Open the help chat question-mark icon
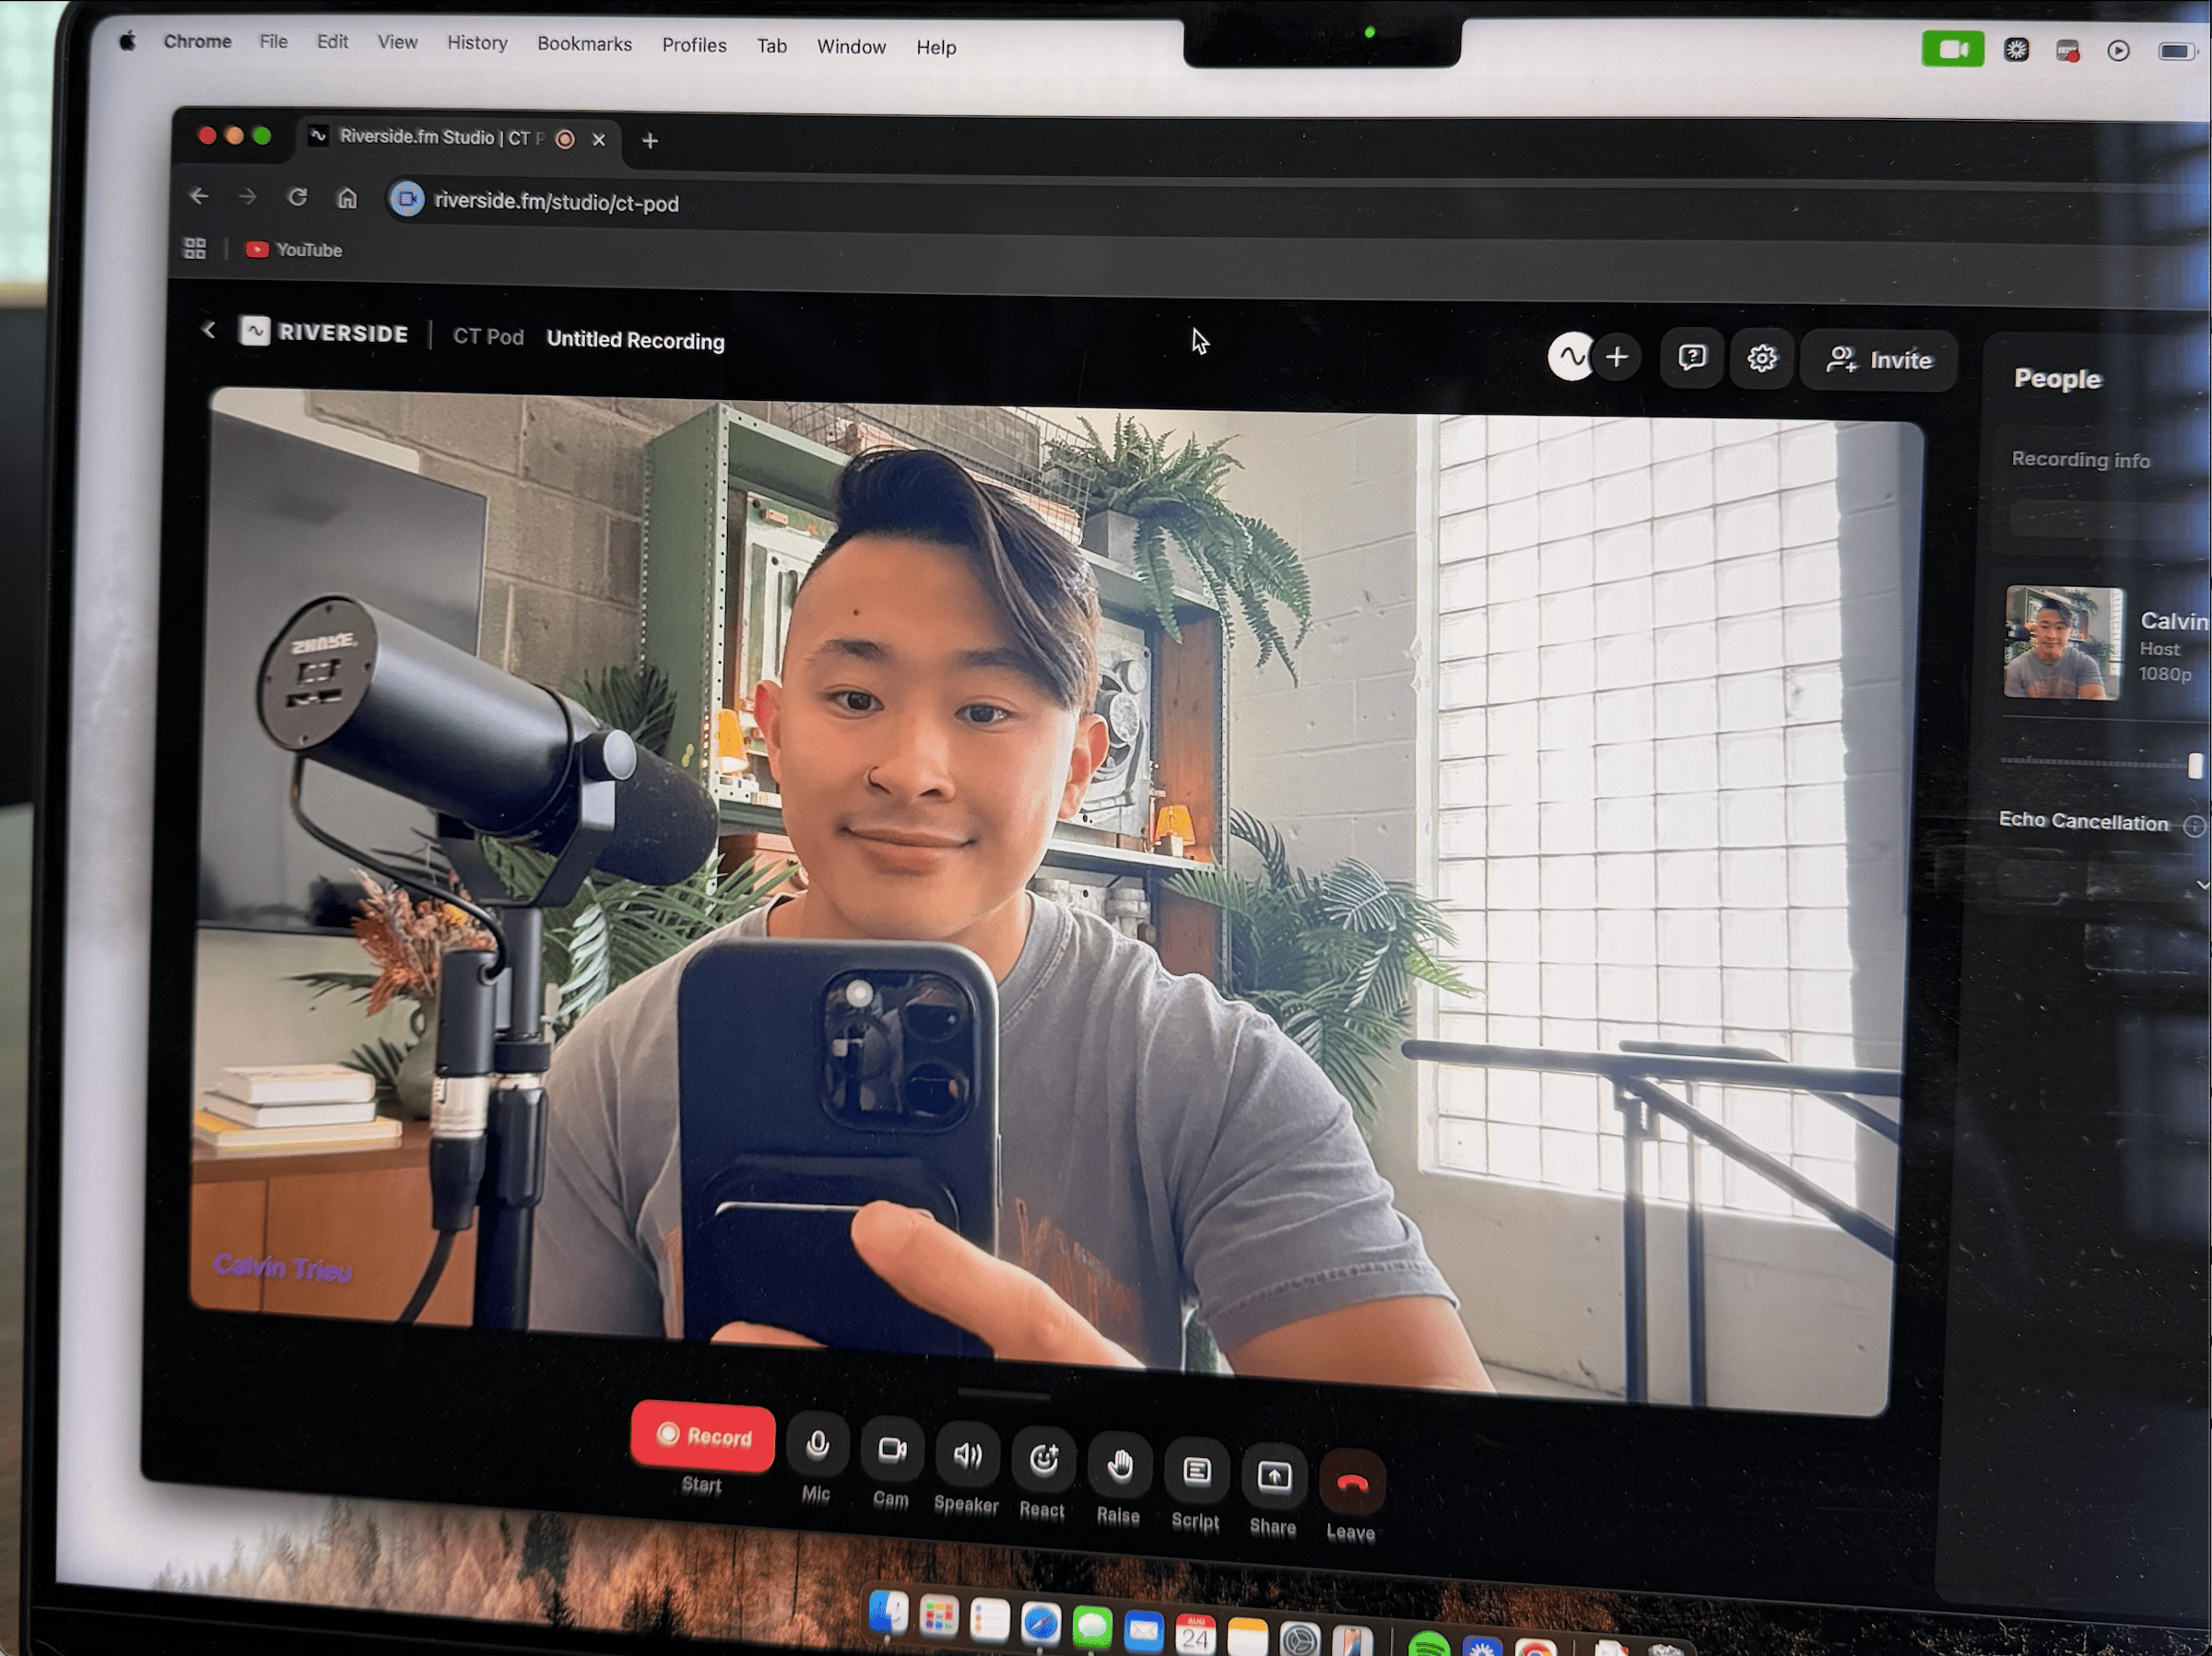Image resolution: width=2212 pixels, height=1656 pixels. pyautogui.click(x=1692, y=357)
